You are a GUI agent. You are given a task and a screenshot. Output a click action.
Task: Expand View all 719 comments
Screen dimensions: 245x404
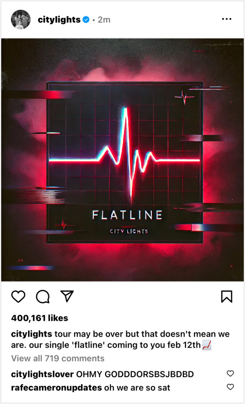(x=58, y=359)
